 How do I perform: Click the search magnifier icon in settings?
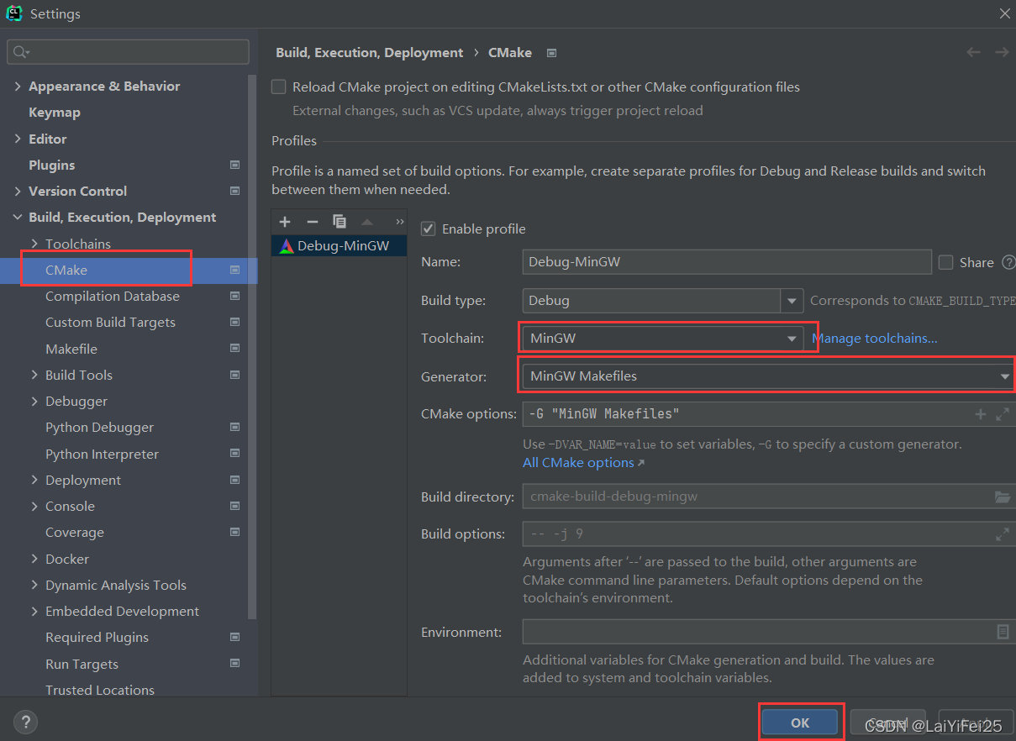coord(21,52)
